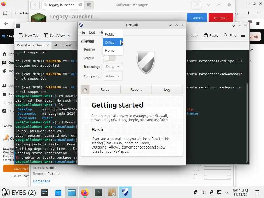The height and width of the screenshot is (198, 264).
Task: Click Remove button for Legacy Launcher
Action: click(x=221, y=18)
